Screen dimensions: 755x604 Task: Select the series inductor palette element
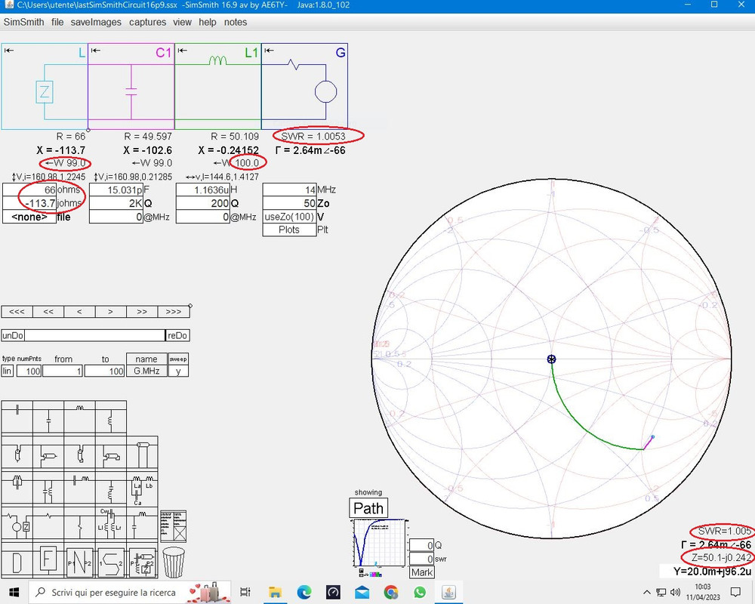pyautogui.click(x=80, y=418)
